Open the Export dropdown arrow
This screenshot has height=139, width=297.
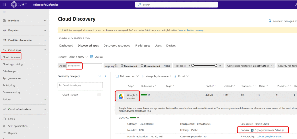click(188, 76)
